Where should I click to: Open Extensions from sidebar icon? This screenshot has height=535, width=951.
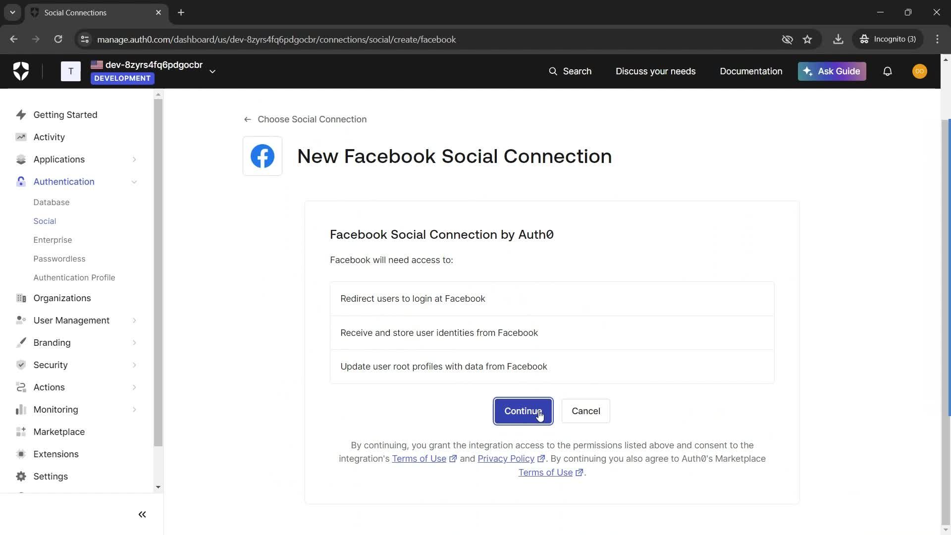pyautogui.click(x=21, y=454)
